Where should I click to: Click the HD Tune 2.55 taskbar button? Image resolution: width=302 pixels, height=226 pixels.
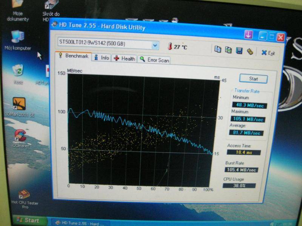point(80,223)
